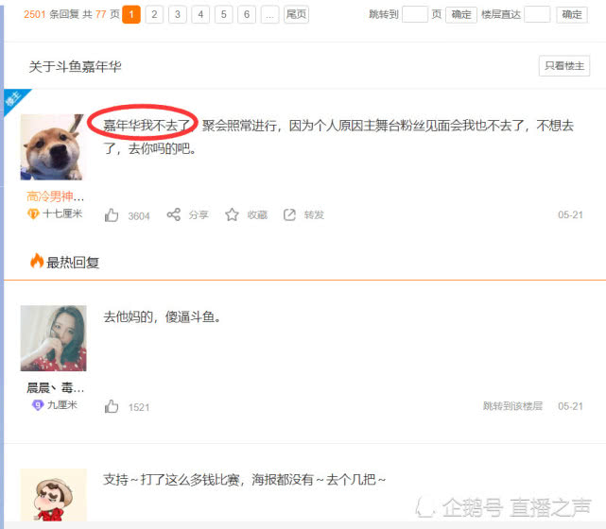This screenshot has height=529, width=606.
Task: Click the 楼层直达 floor number input
Action: click(537, 15)
